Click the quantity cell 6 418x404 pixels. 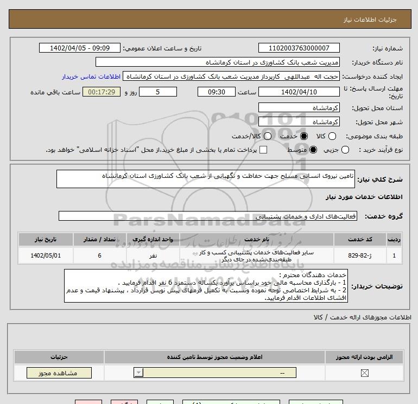(99, 255)
